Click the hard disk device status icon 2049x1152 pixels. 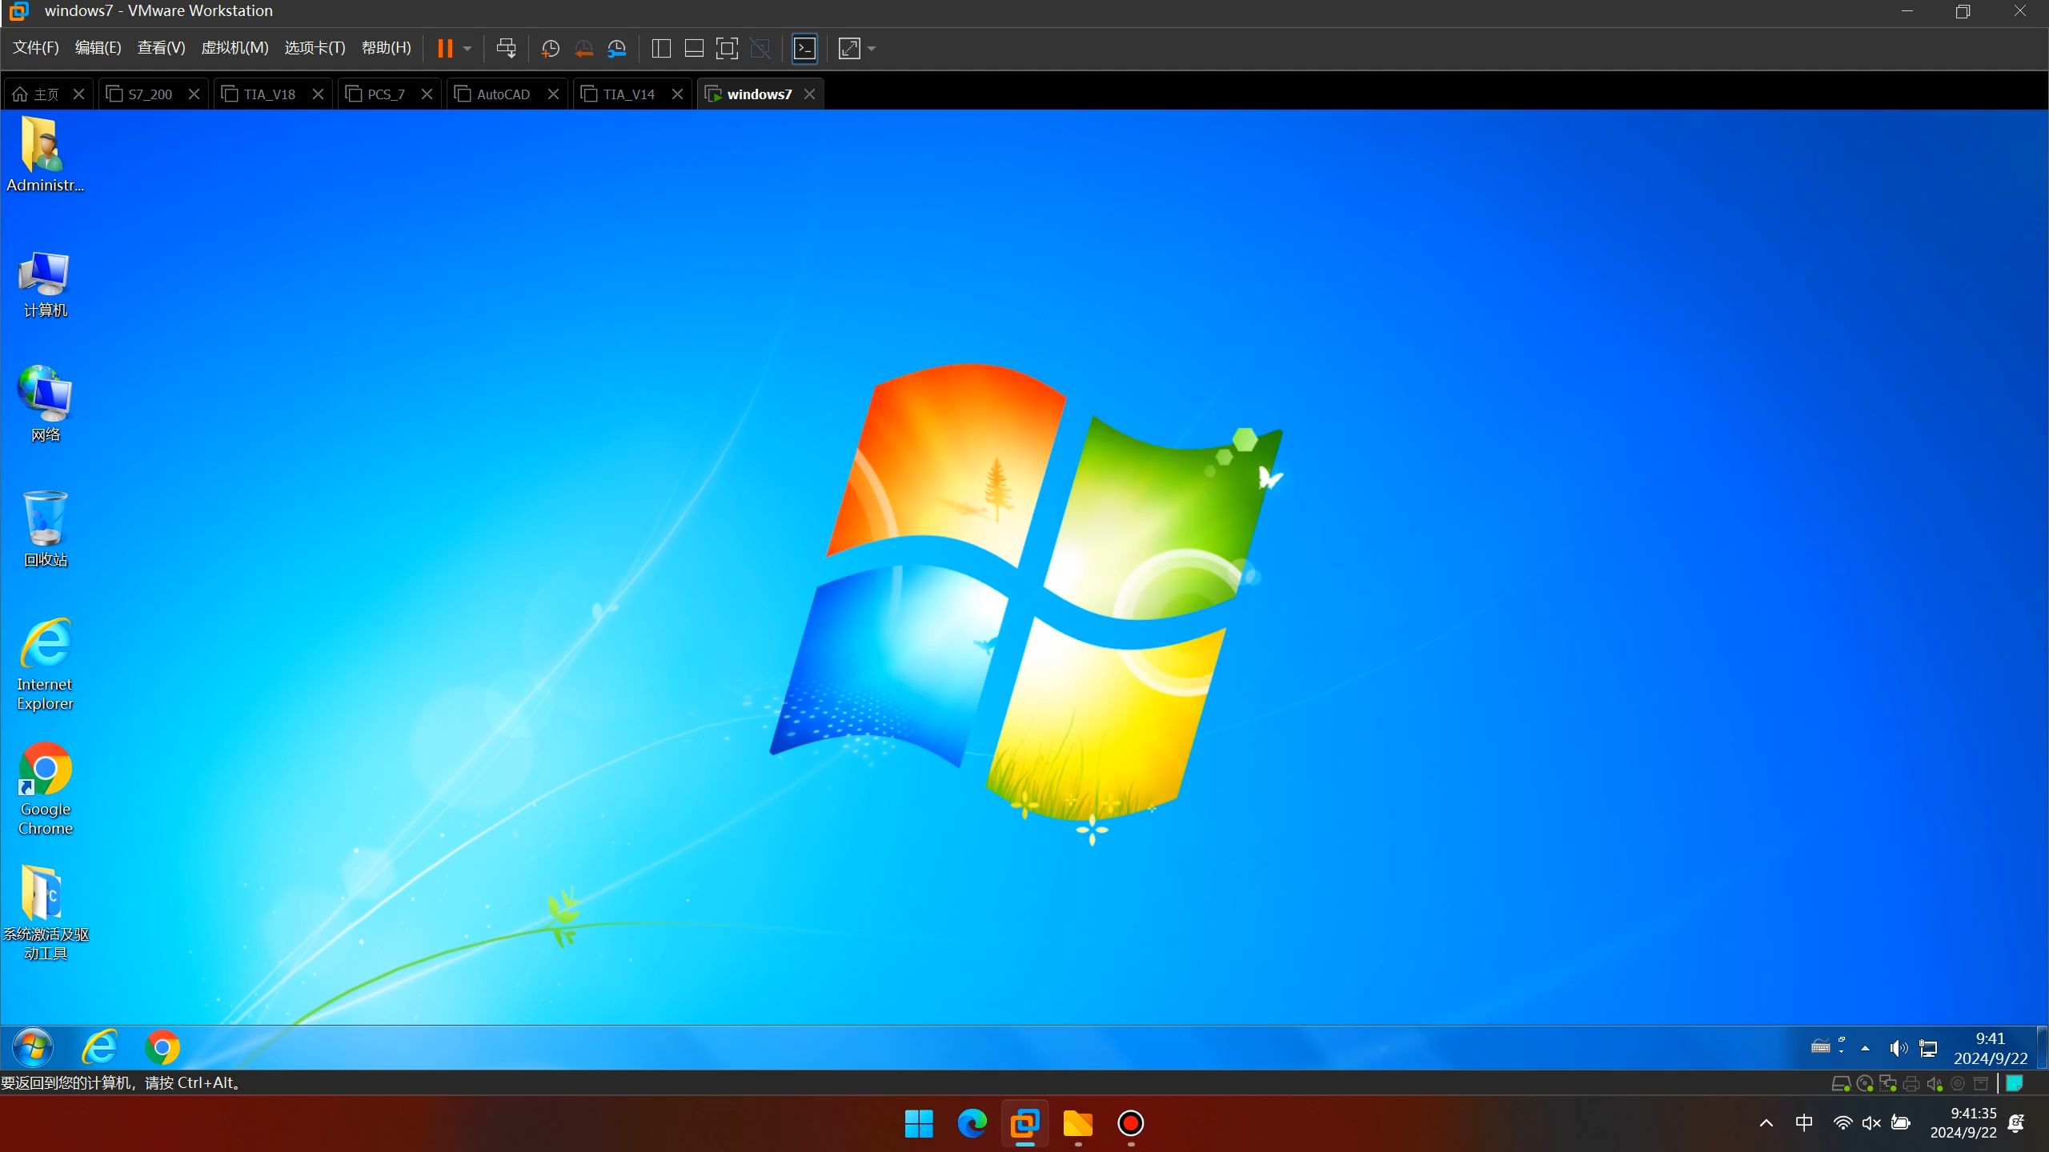[x=1841, y=1084]
